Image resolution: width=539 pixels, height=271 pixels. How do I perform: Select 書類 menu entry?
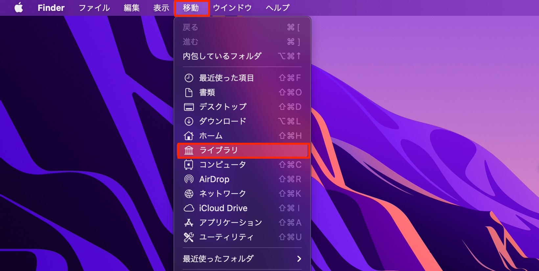[x=242, y=92]
